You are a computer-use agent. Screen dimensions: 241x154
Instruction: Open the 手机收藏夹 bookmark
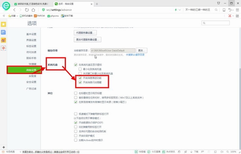coord(26,16)
